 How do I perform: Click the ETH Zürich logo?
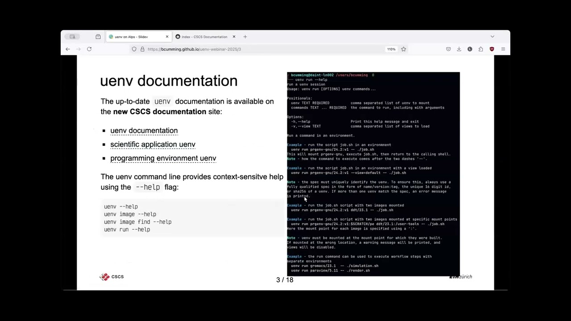460,276
